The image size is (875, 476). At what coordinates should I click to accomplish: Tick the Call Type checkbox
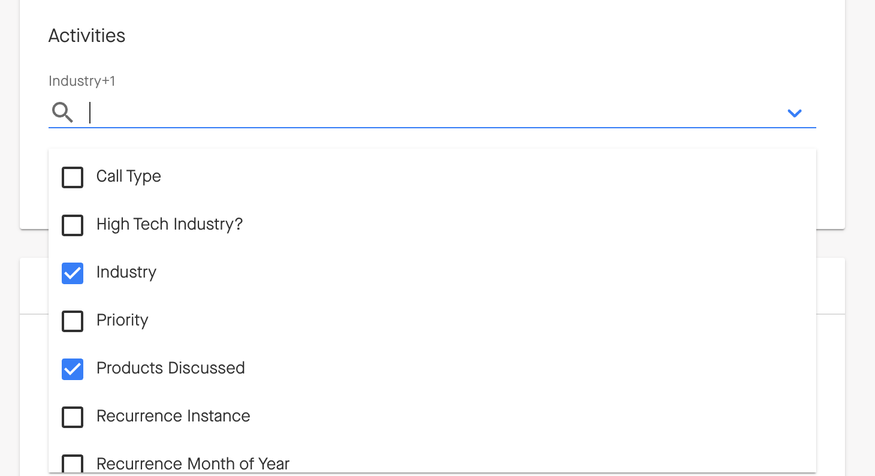tap(73, 177)
